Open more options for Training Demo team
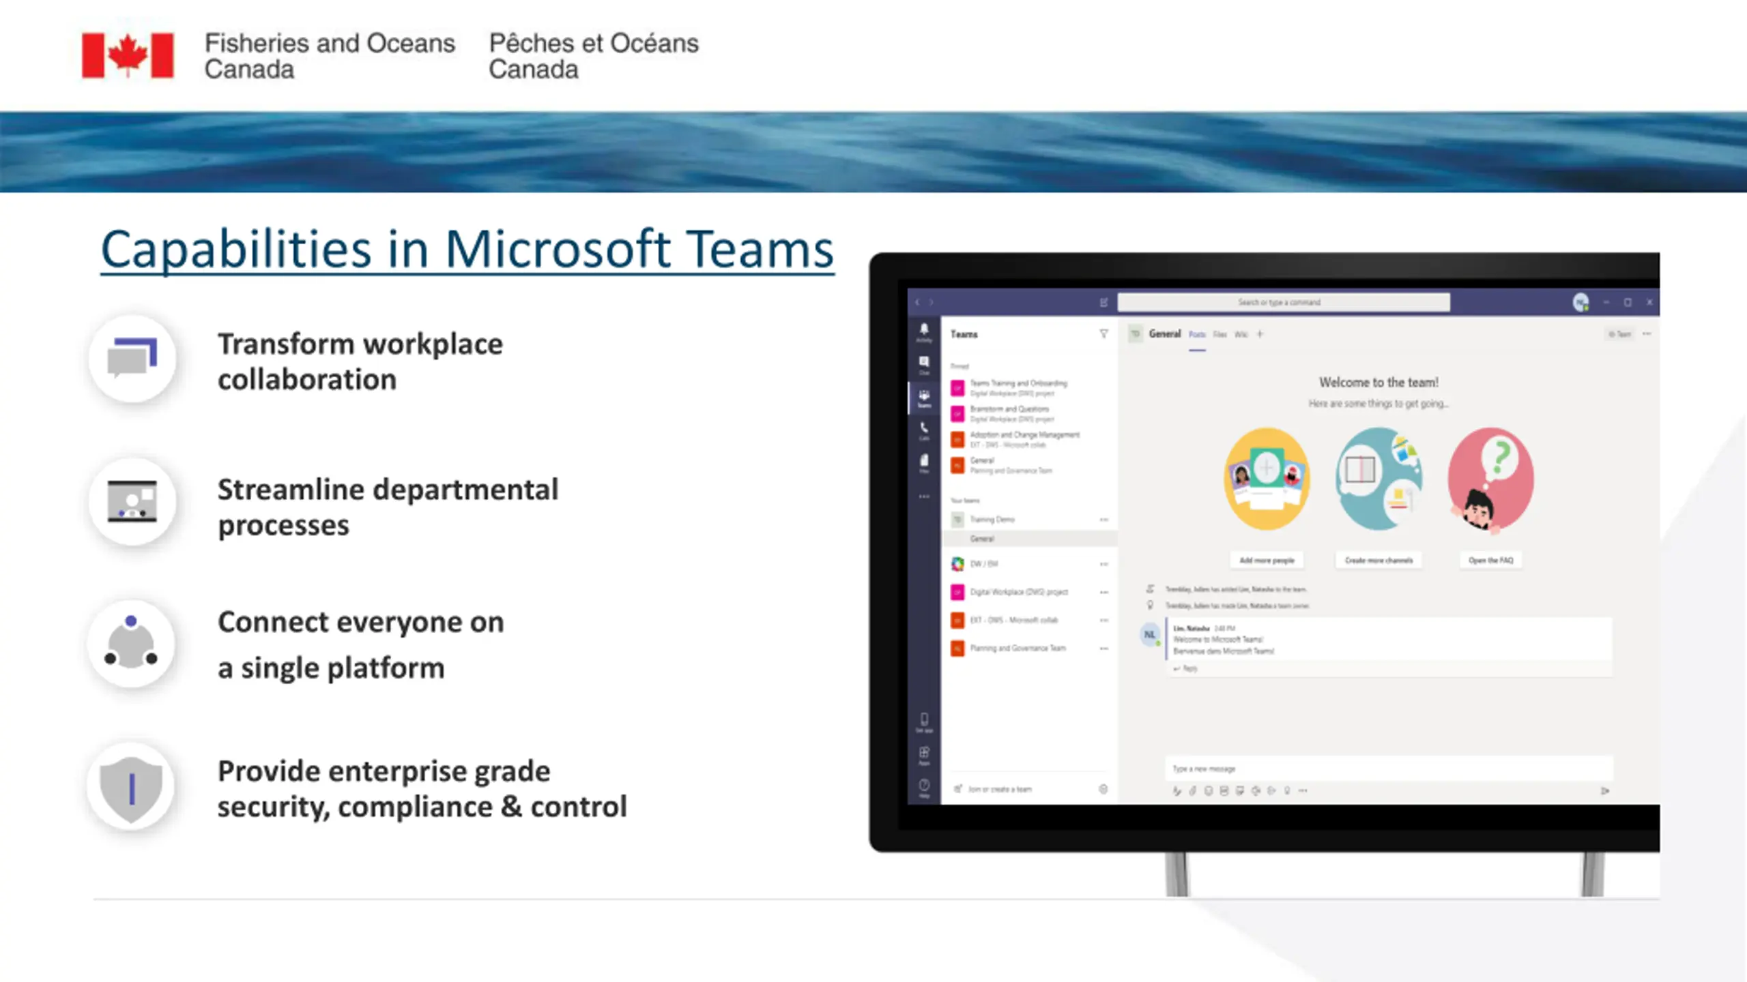 point(1103,520)
